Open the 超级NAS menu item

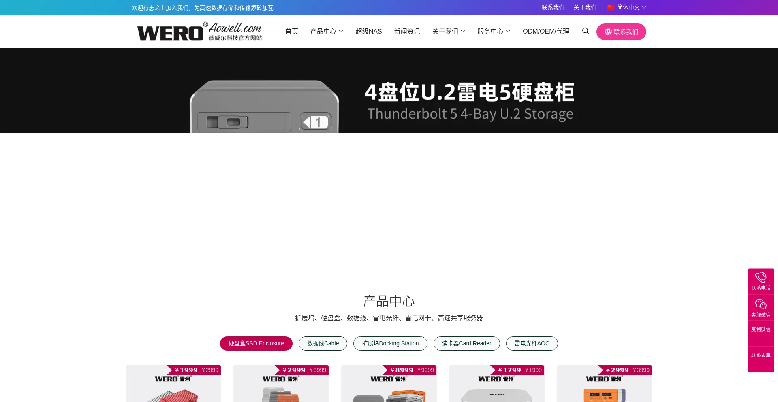coord(369,31)
